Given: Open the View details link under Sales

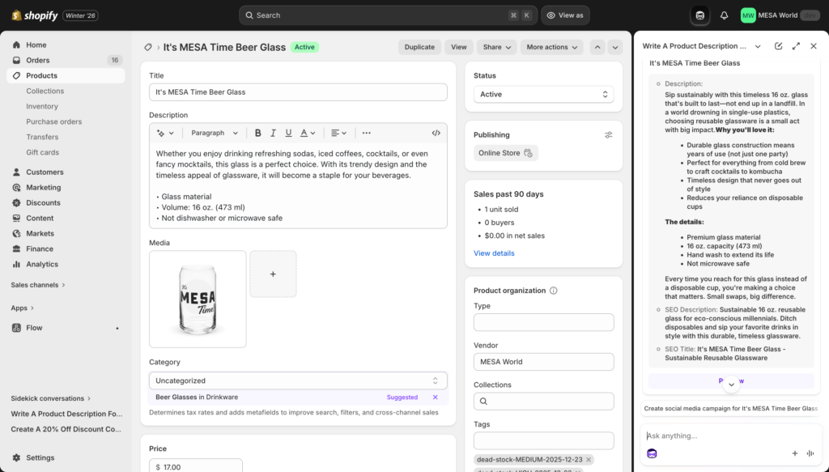Looking at the screenshot, I should pyautogui.click(x=494, y=253).
